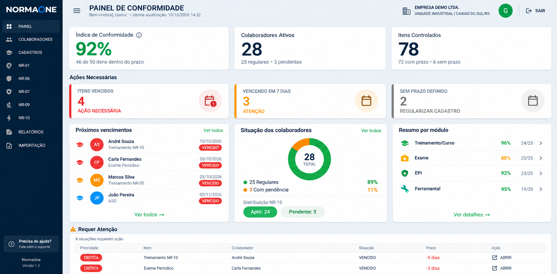
Task: Click the medical kit icon for Exame
Action: [x=404, y=158]
